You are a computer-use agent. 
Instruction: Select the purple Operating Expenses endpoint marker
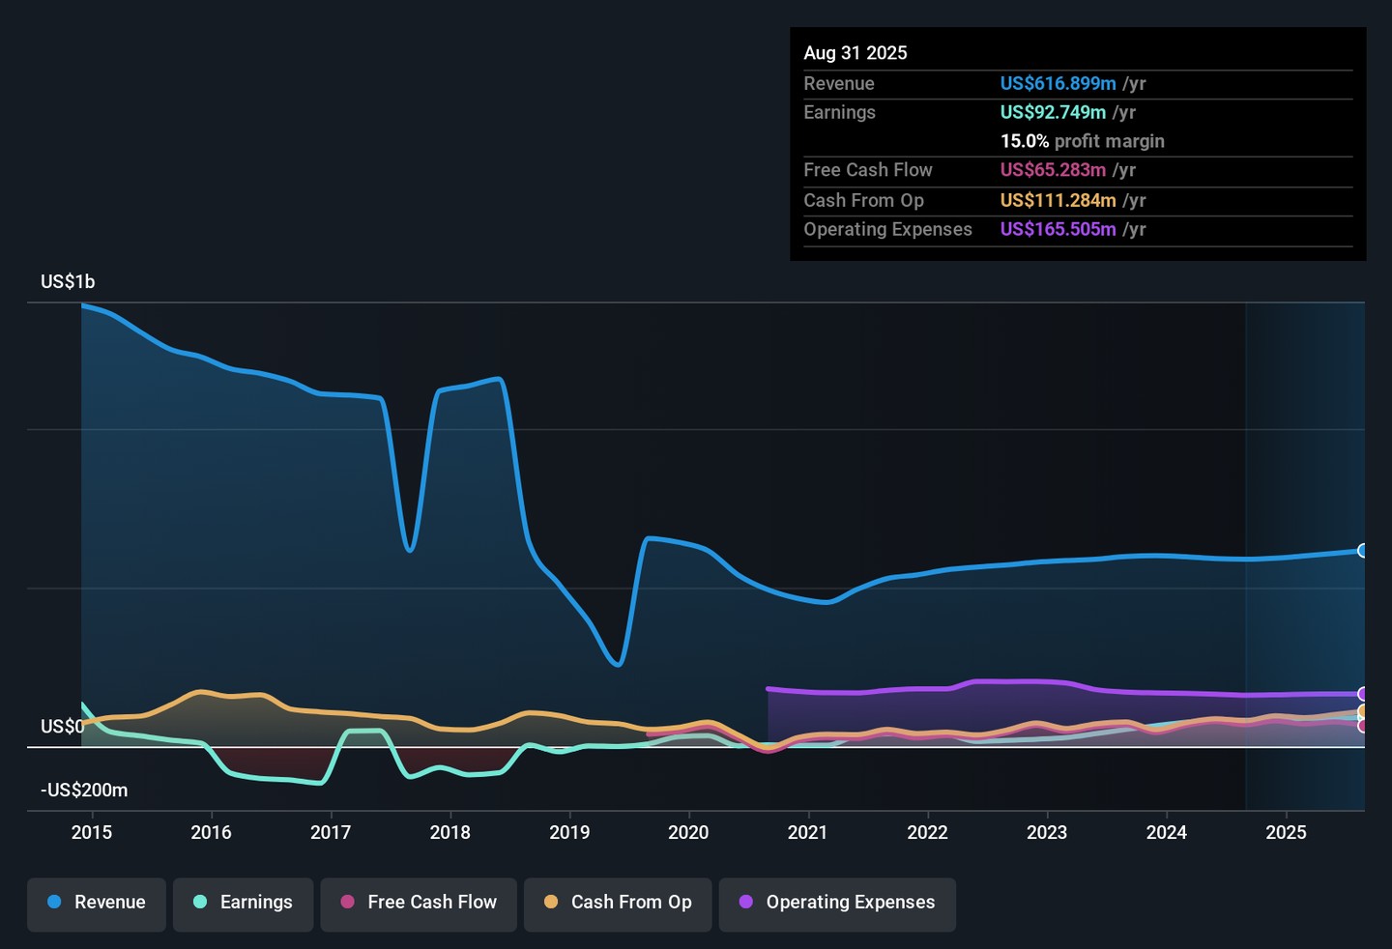(x=1363, y=694)
